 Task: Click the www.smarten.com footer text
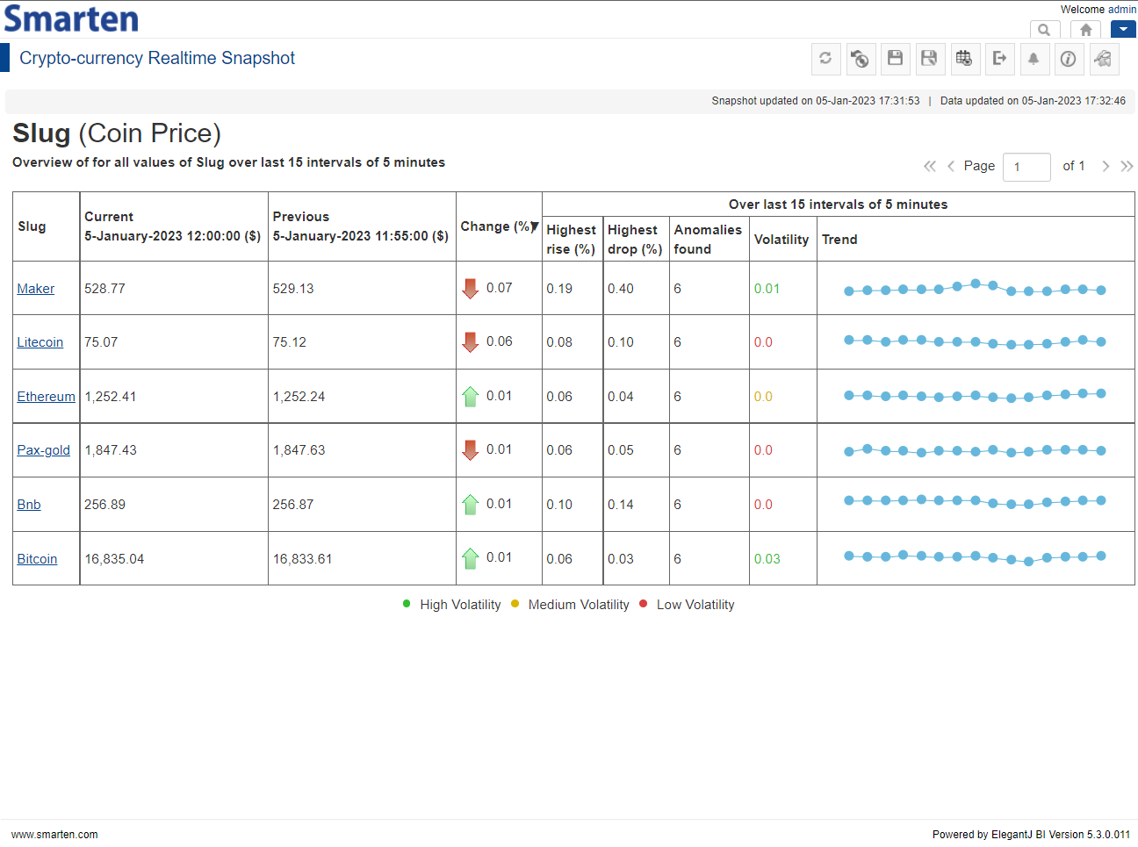coord(54,835)
